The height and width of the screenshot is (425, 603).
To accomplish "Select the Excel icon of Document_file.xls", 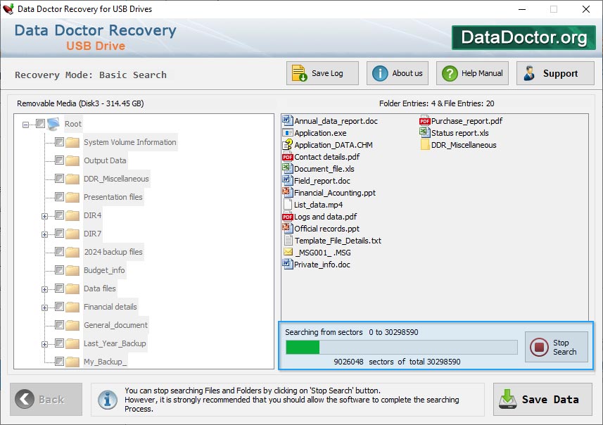I will click(x=287, y=168).
